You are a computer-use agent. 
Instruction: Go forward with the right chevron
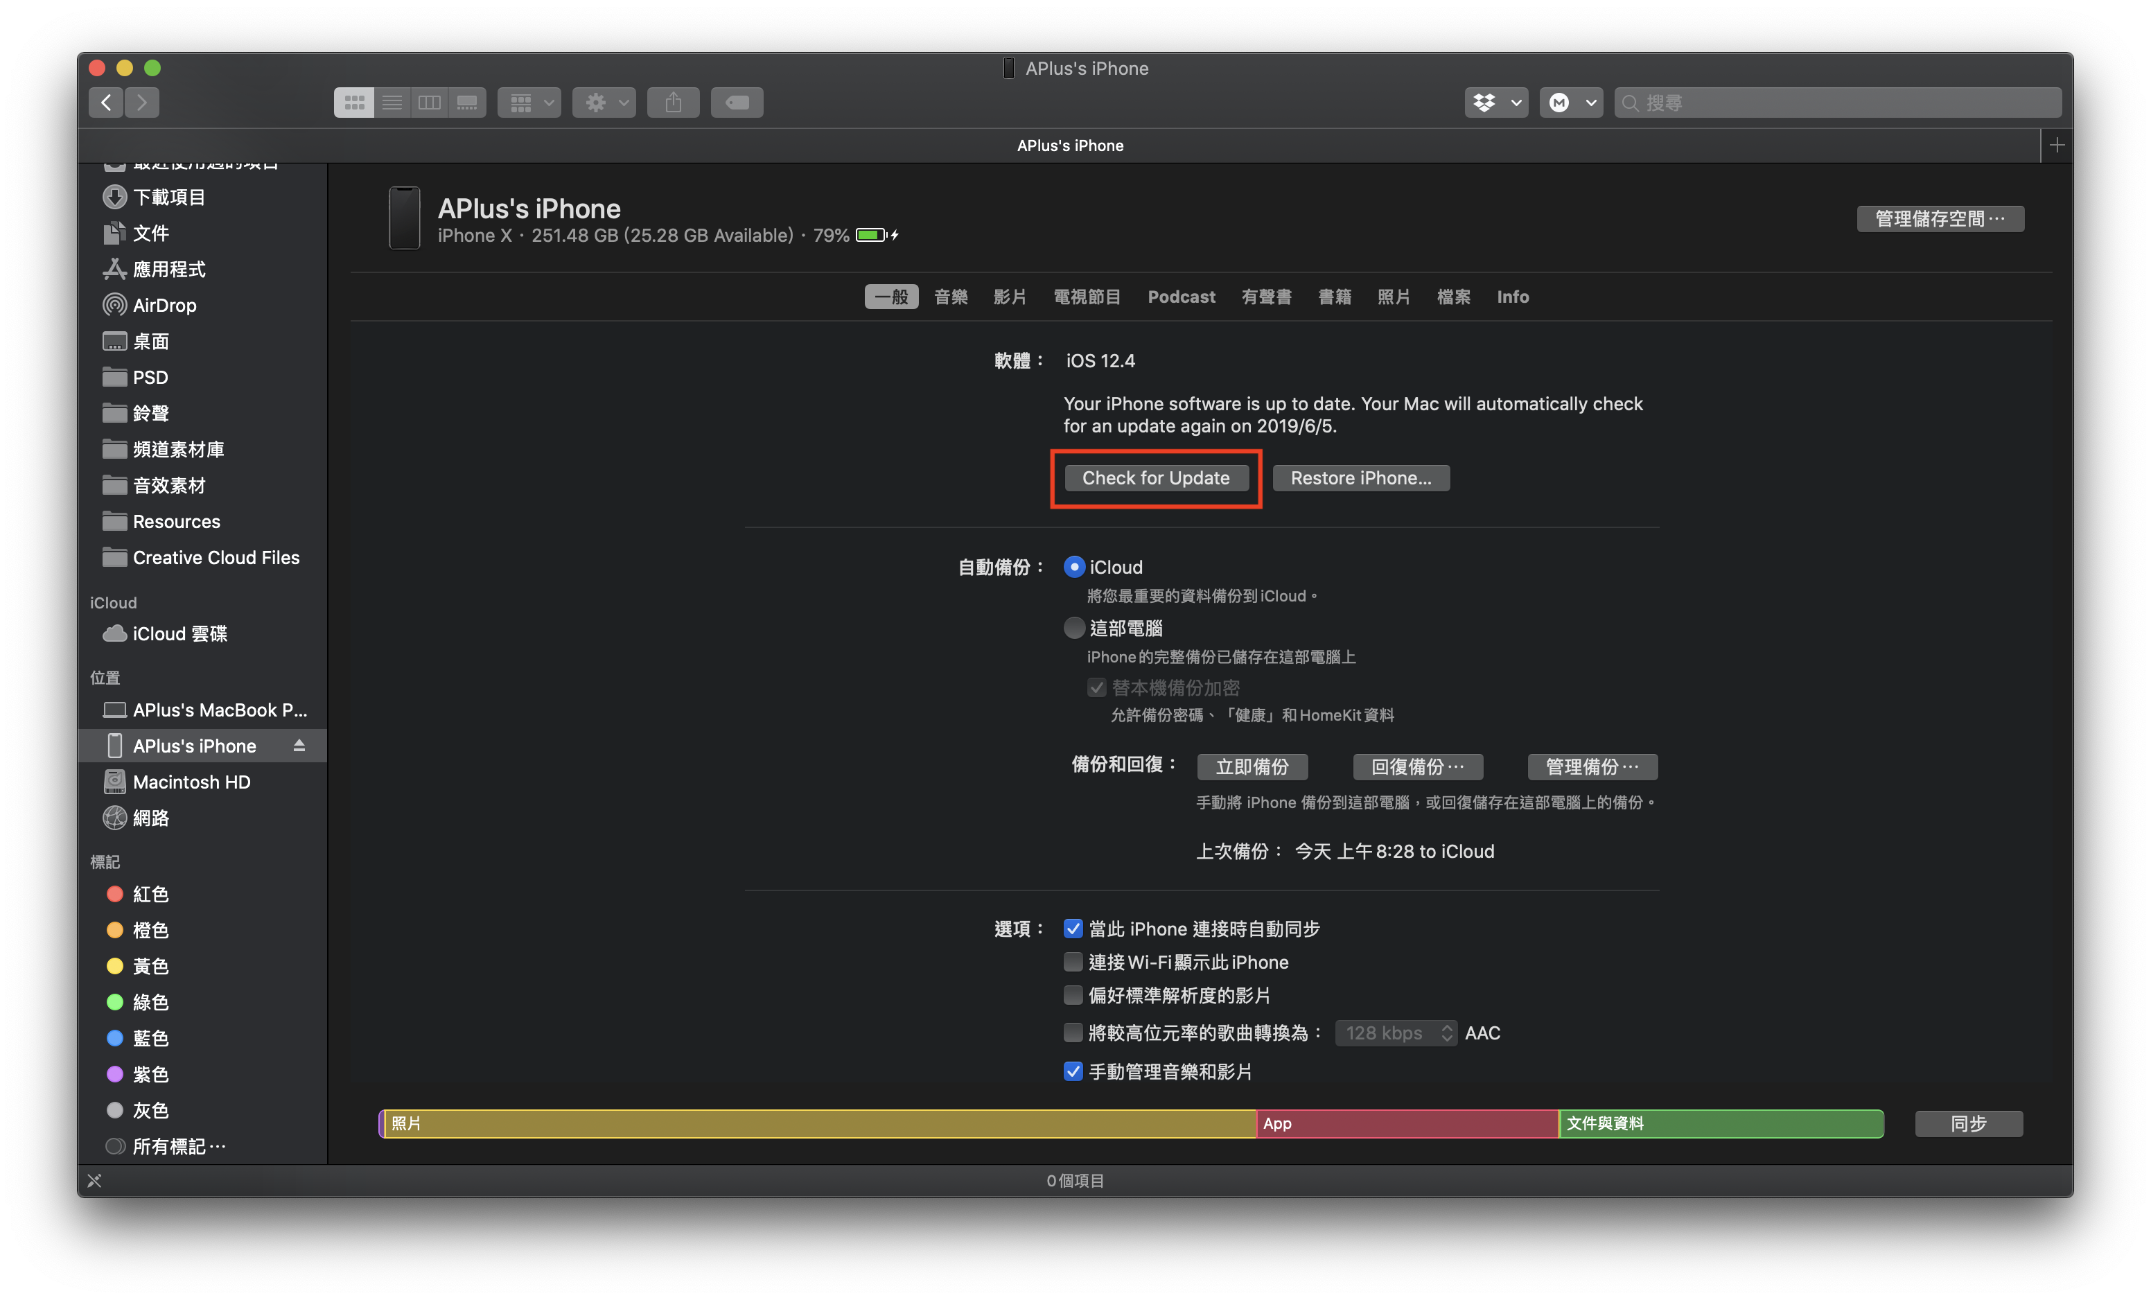pyautogui.click(x=142, y=103)
